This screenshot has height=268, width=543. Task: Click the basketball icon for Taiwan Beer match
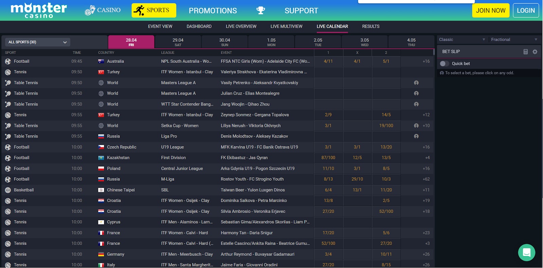pos(8,190)
